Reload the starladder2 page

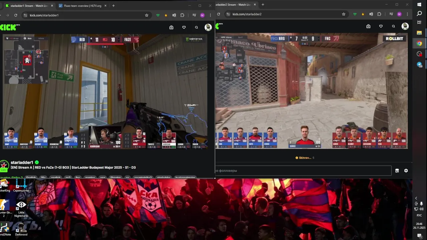(219, 14)
